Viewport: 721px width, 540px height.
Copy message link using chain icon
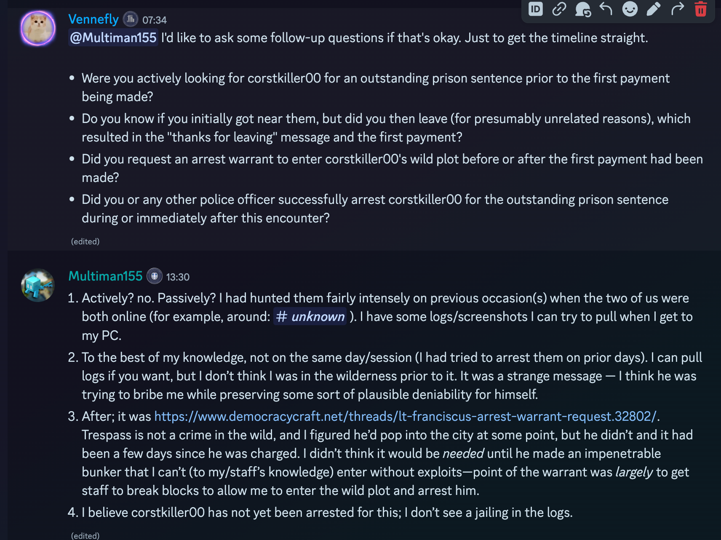[559, 9]
